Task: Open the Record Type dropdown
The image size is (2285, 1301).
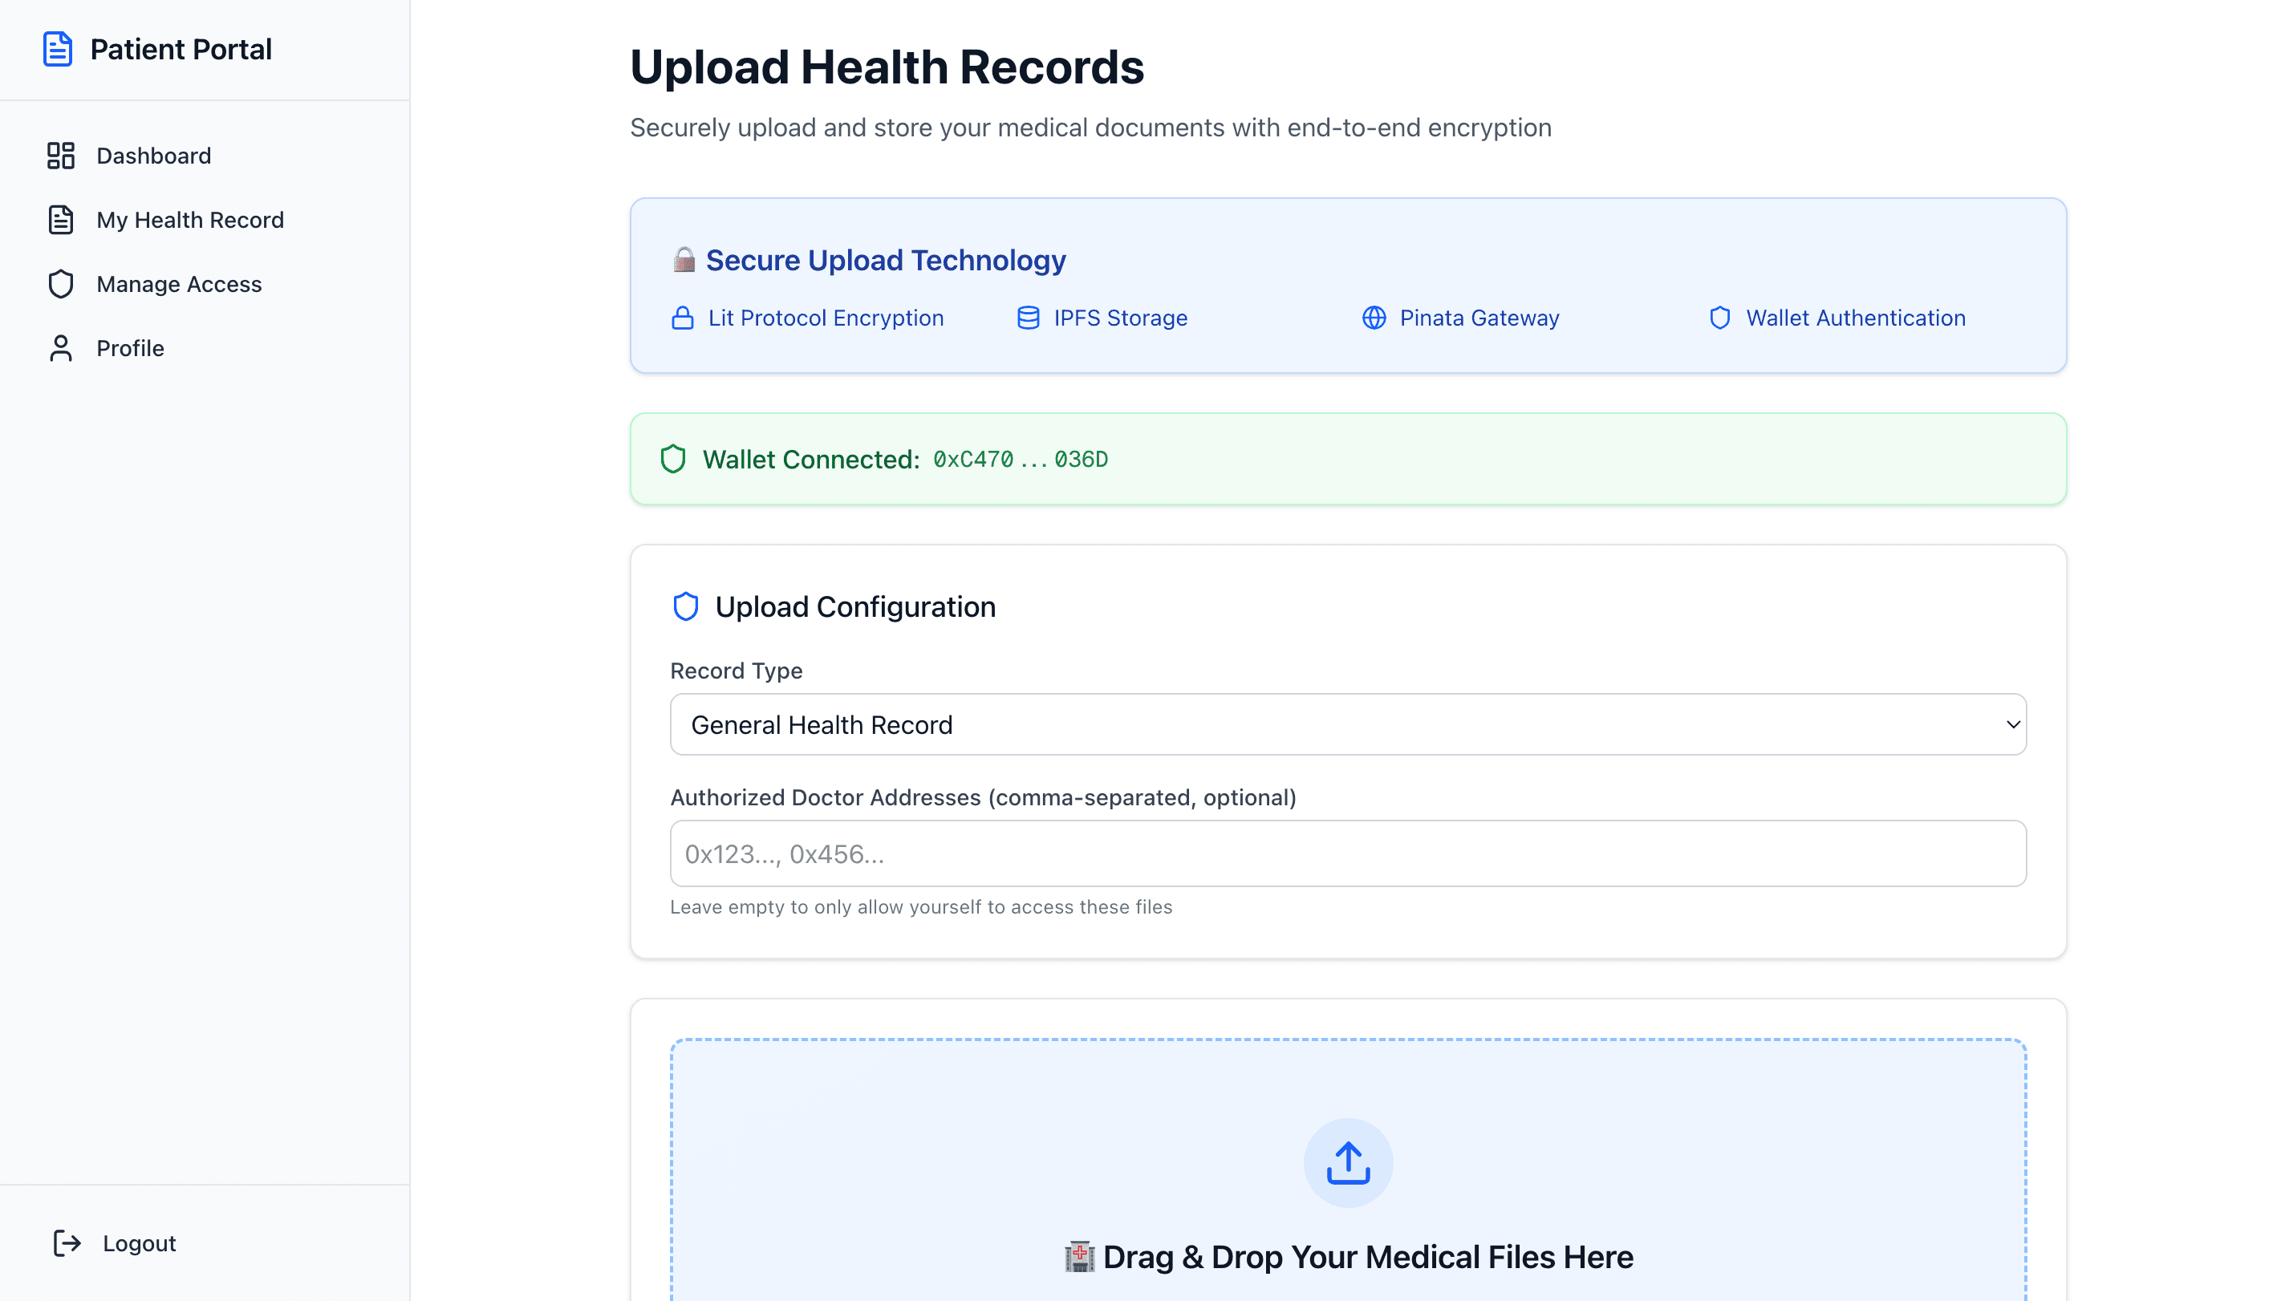Action: [1348, 724]
